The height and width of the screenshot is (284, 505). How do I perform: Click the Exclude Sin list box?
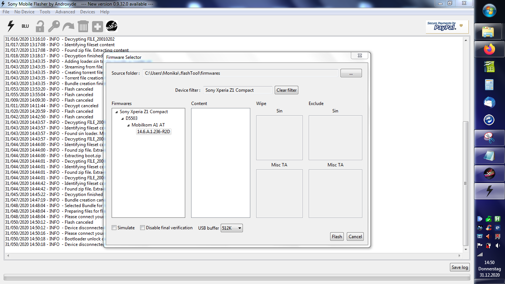click(x=335, y=138)
